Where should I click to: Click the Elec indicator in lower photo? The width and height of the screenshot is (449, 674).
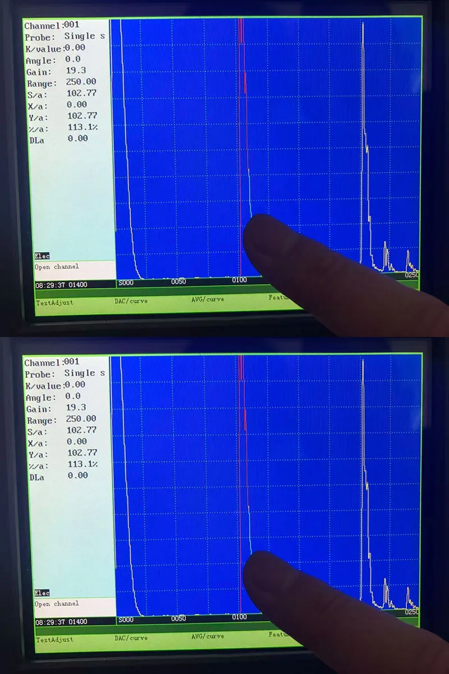42,593
